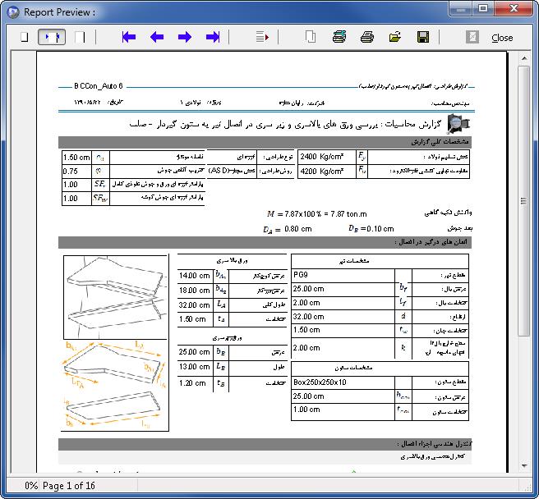Advance to next report page
Screen dimensions: 539x499
(x=185, y=37)
